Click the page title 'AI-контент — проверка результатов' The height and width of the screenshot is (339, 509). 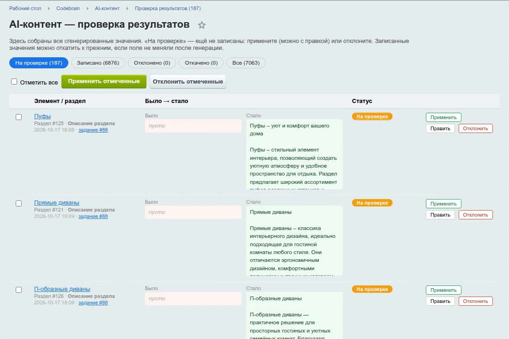pyautogui.click(x=99, y=24)
